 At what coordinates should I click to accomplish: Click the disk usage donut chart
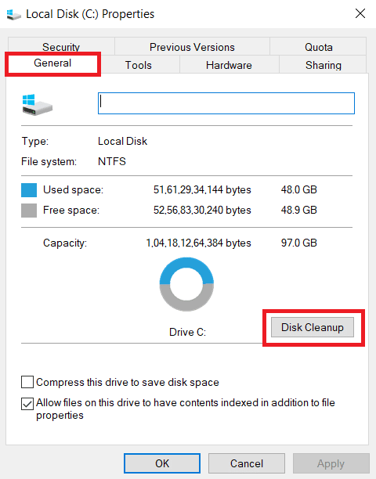pyautogui.click(x=186, y=284)
